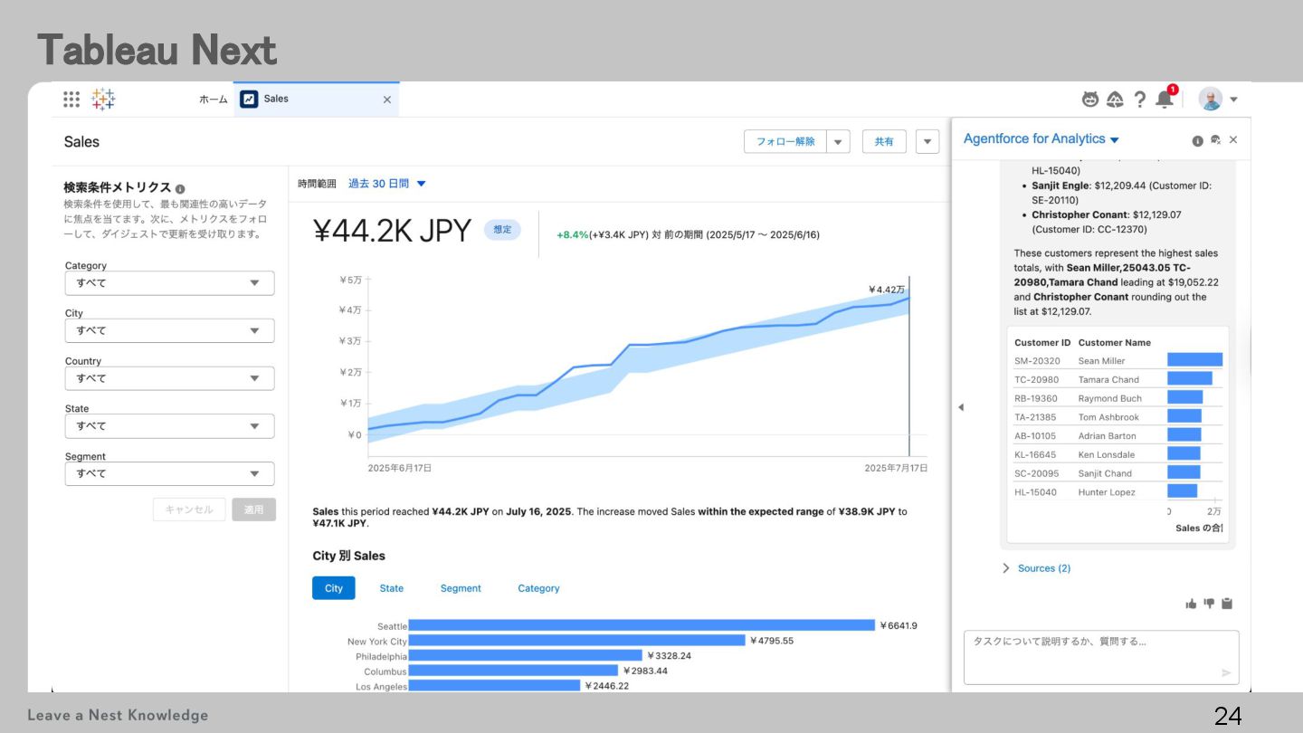Change time range 過去 30 日間 dropdown
Screen dimensions: 1303x733
[386, 184]
